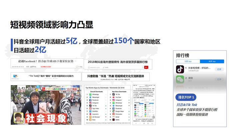Screen dimensions: 246x133
Task: Click the Netflix icon at rank 10
Action: [x=114, y=120]
